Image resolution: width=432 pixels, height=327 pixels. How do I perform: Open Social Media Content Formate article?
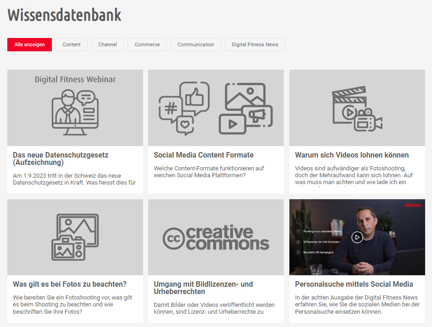(x=204, y=155)
